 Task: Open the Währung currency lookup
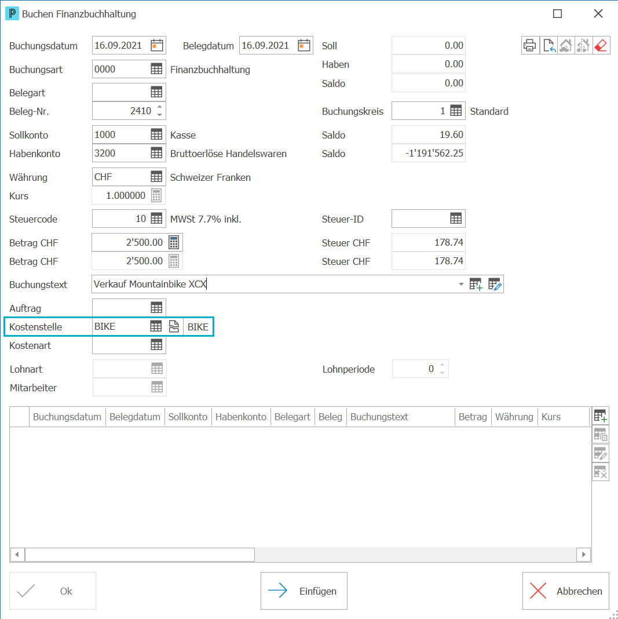156,177
